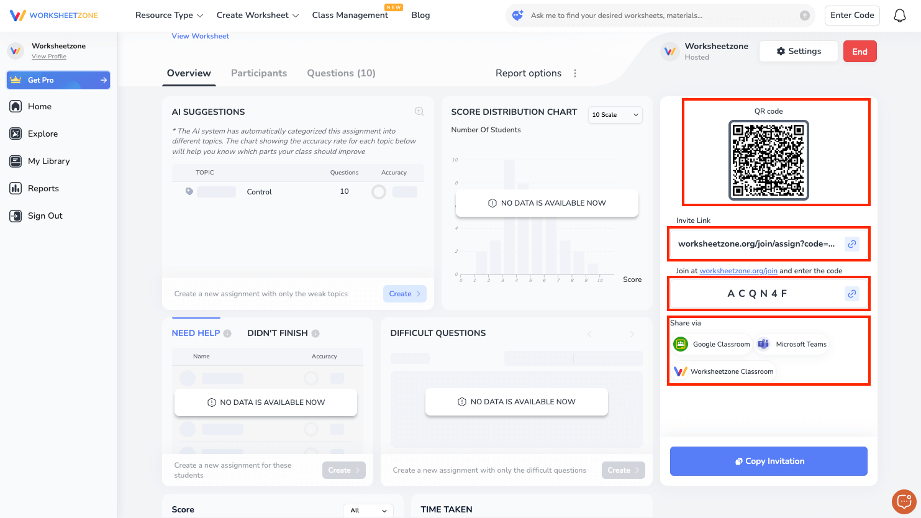921x518 pixels.
Task: Switch to the Participants tab
Action: 259,73
